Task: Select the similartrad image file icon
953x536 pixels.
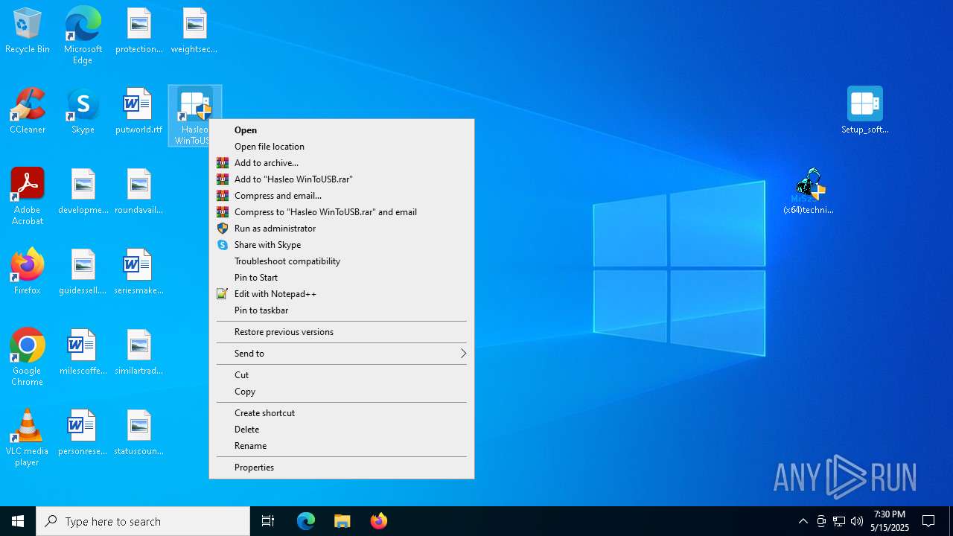Action: click(138, 353)
